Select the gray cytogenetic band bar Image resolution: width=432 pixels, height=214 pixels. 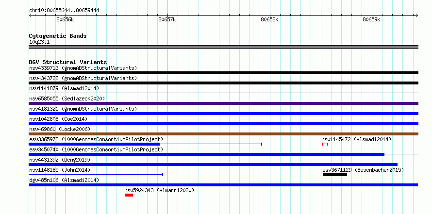[x=223, y=47]
